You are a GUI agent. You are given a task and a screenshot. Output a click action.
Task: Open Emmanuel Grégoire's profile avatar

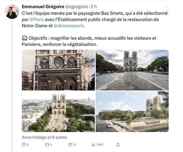12,12
